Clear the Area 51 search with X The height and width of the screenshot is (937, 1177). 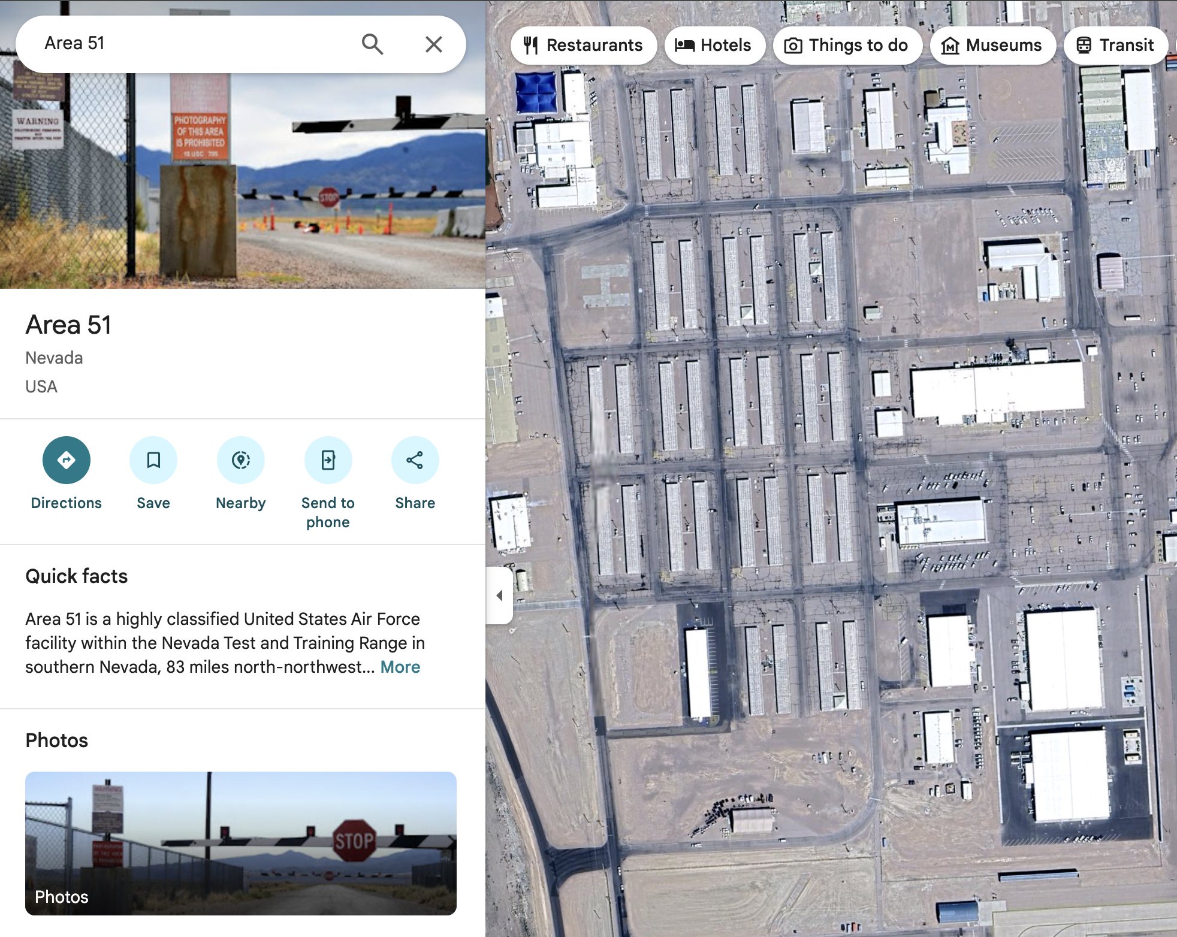click(x=433, y=44)
